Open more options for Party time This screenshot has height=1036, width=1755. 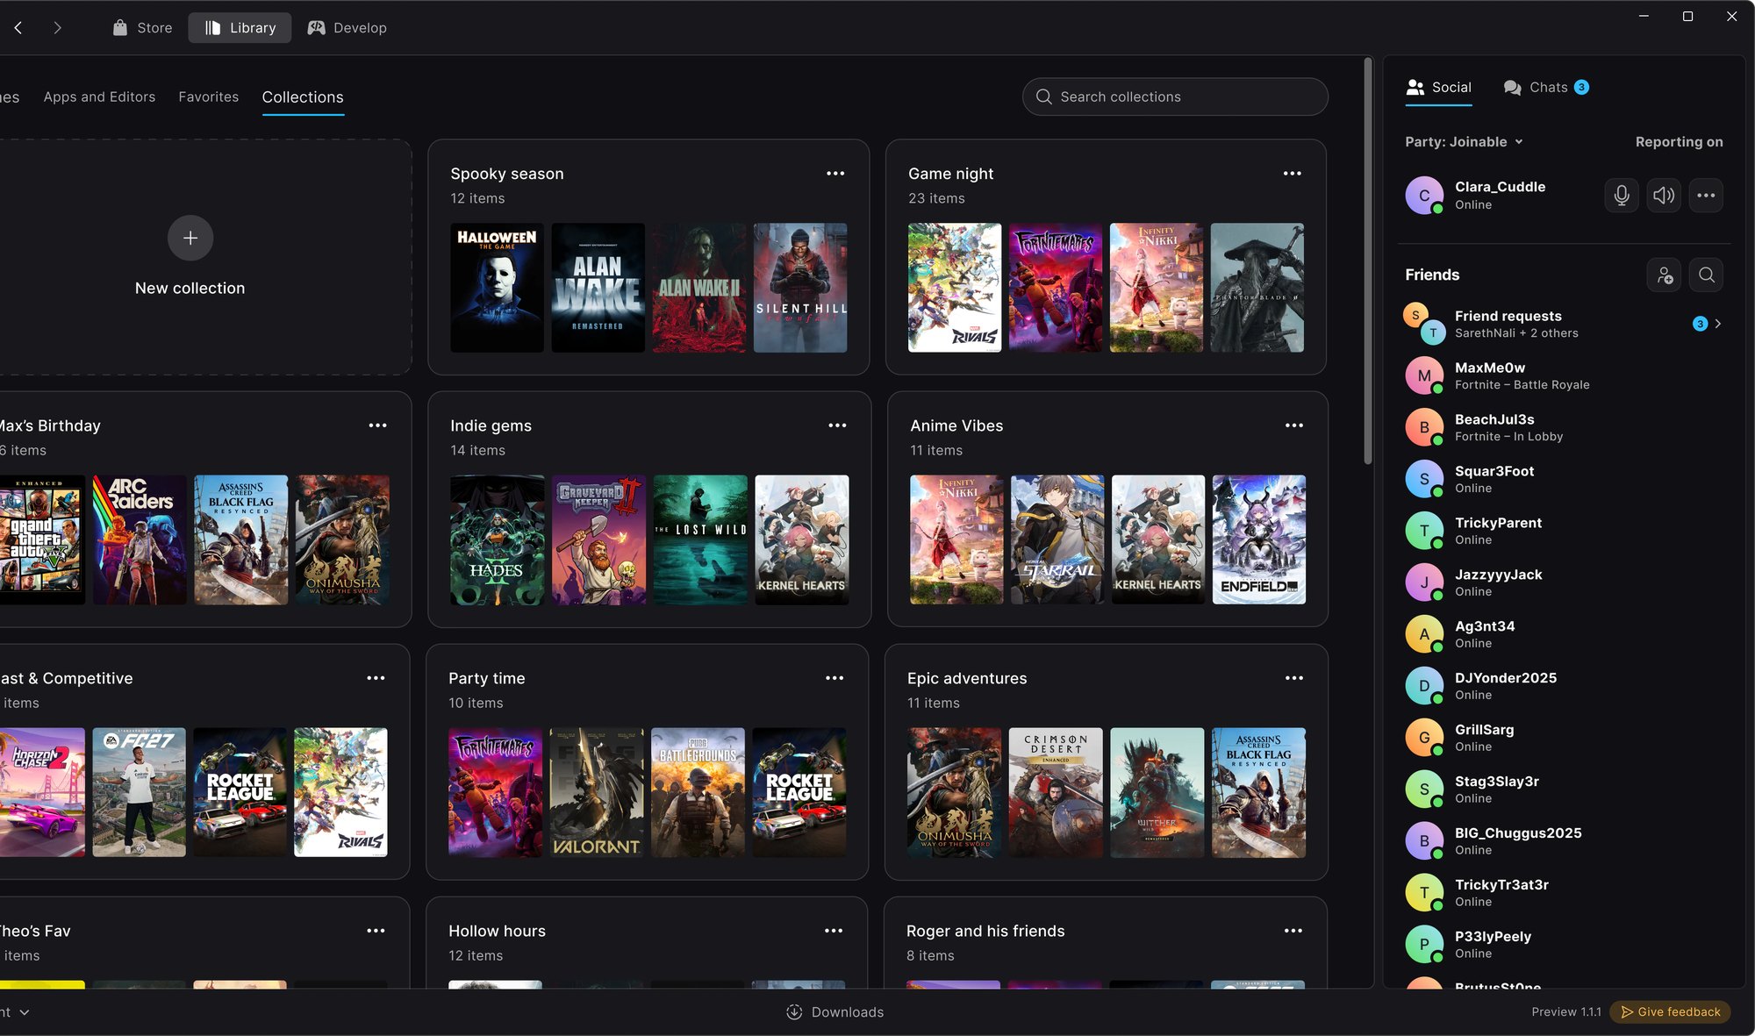pyautogui.click(x=835, y=678)
